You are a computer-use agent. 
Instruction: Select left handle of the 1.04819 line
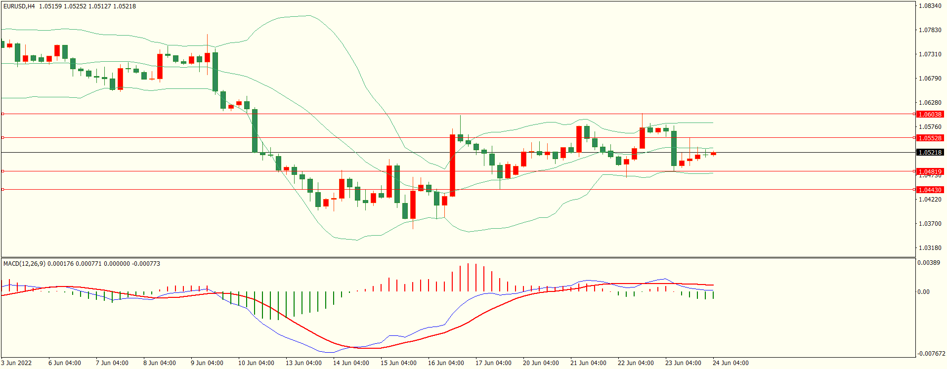(2, 171)
